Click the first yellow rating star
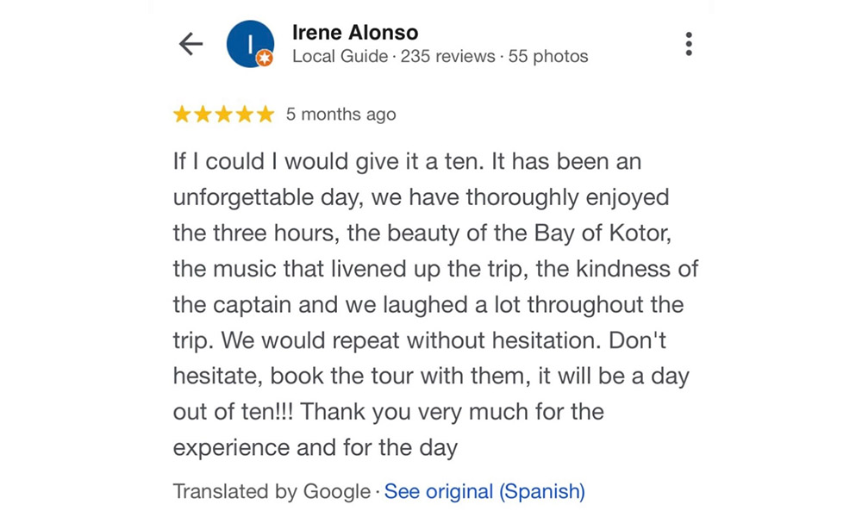 coord(183,115)
